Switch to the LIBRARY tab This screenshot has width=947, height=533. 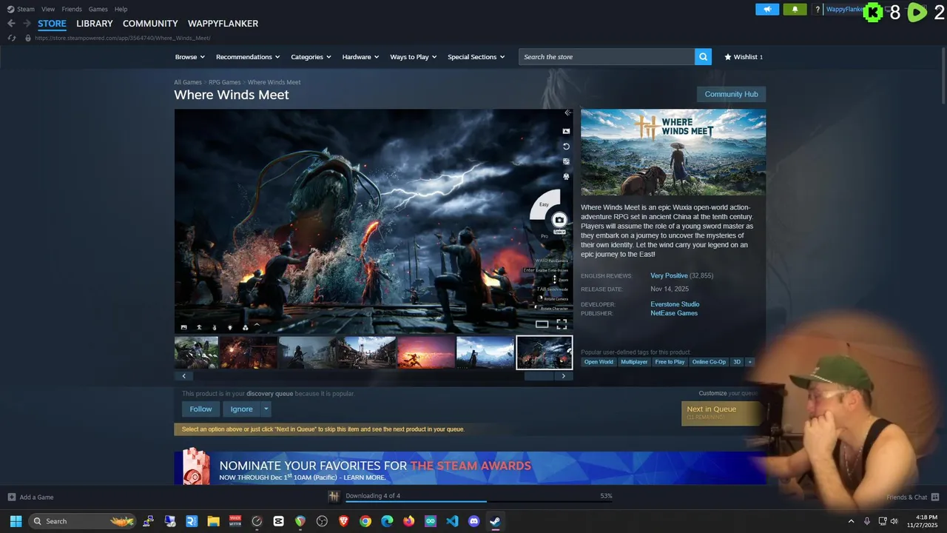click(x=95, y=24)
